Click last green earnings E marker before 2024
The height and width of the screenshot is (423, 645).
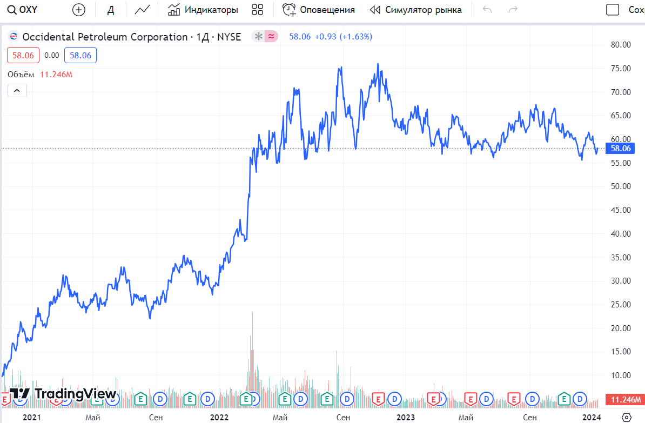pos(564,399)
